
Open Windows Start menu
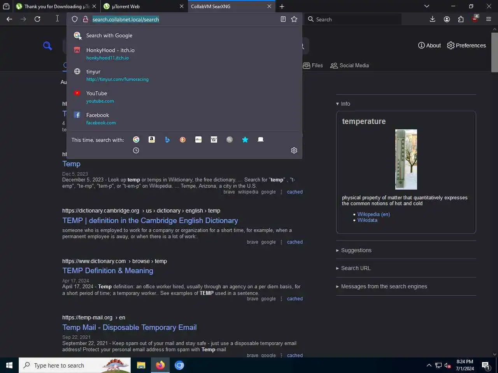click(9, 365)
